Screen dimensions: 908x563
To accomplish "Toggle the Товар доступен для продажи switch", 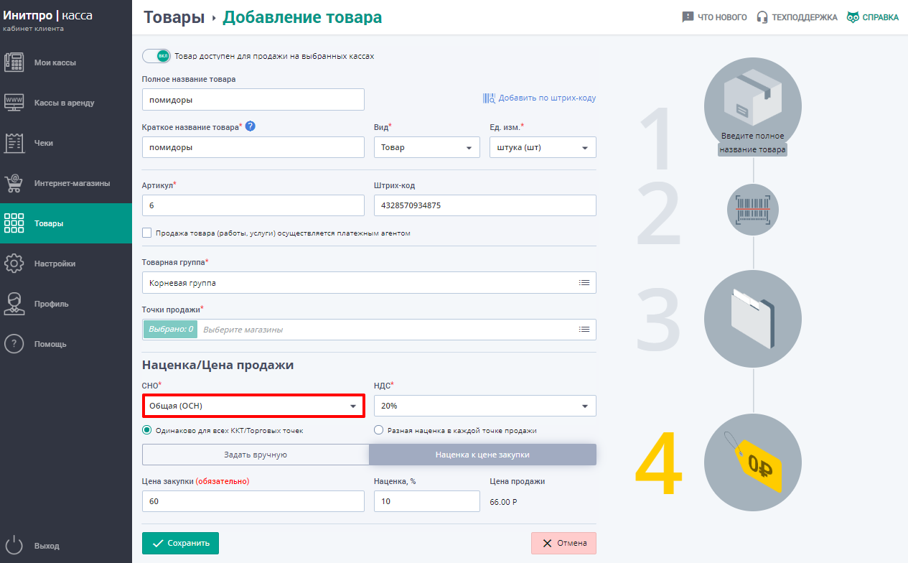I will (156, 56).
